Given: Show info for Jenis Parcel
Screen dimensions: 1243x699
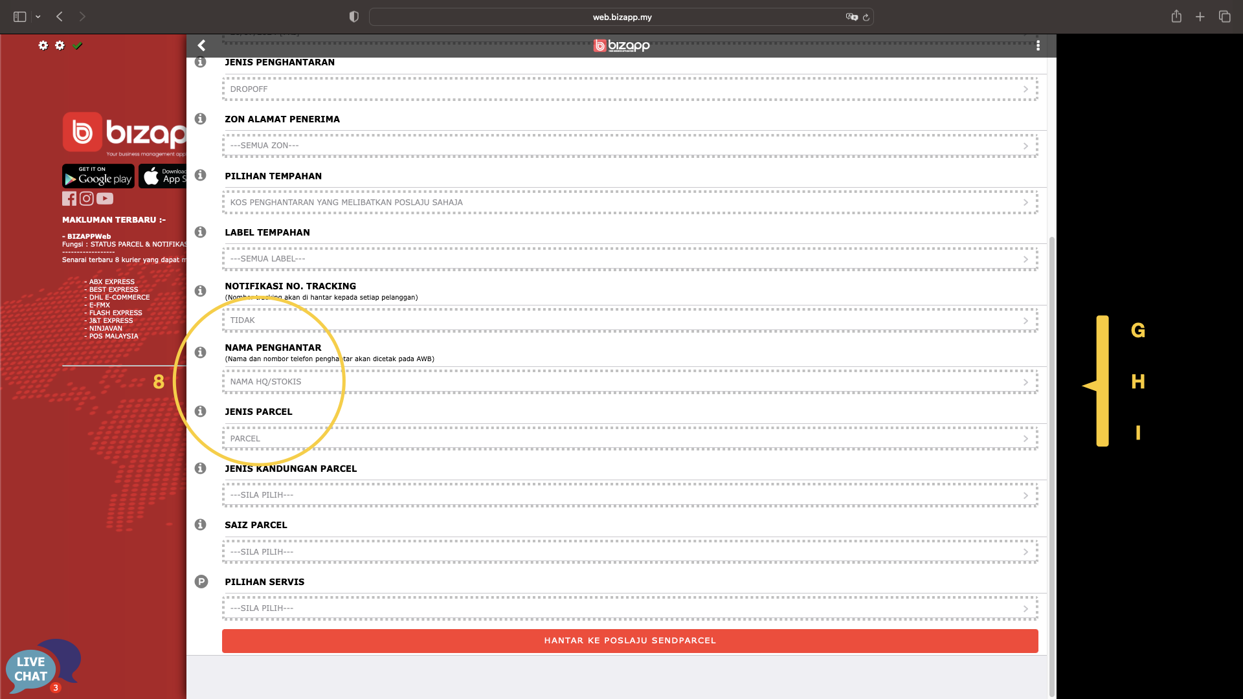Looking at the screenshot, I should 201,411.
